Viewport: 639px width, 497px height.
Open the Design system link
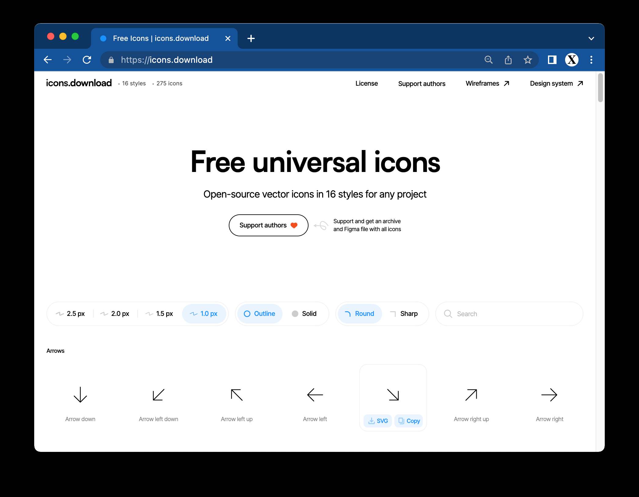(557, 84)
